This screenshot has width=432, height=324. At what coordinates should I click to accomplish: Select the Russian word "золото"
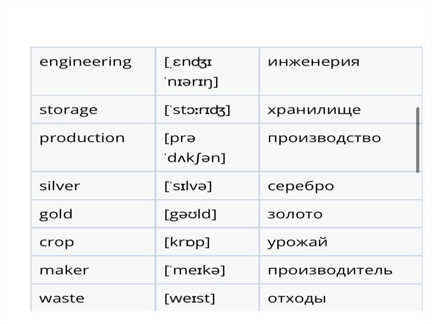tap(295, 214)
